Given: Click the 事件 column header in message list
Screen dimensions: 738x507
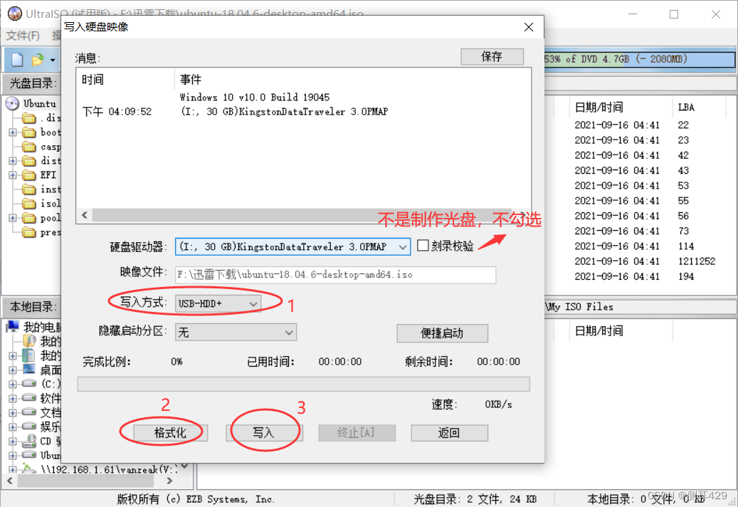Looking at the screenshot, I should click(x=352, y=80).
